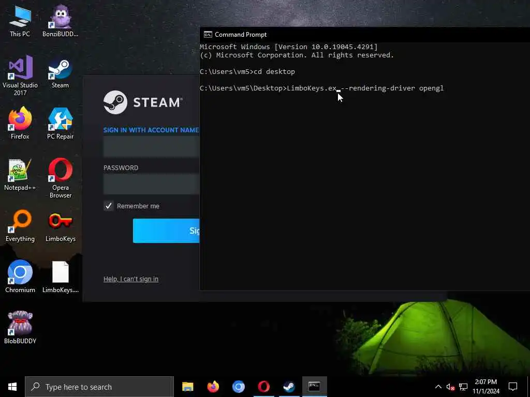530x397 pixels.
Task: Select the BonziBUDDY desktop icon
Action: [60, 21]
